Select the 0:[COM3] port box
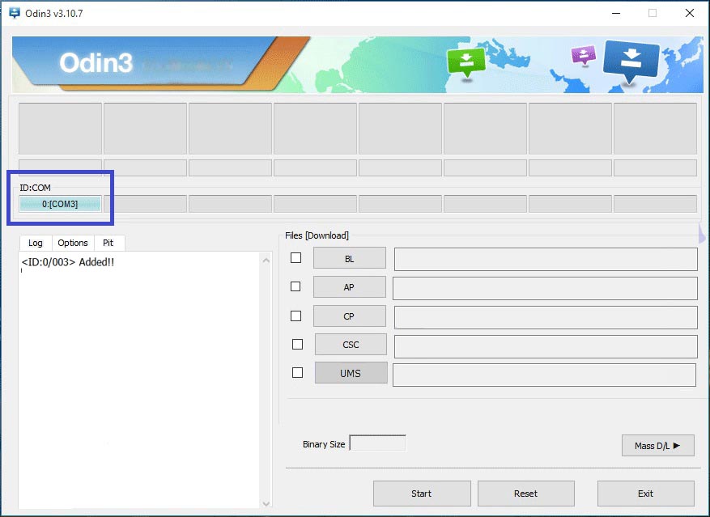Viewport: 710px width, 517px height. coord(60,204)
